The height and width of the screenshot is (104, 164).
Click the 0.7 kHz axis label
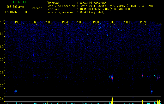pyautogui.click(x=2, y=86)
